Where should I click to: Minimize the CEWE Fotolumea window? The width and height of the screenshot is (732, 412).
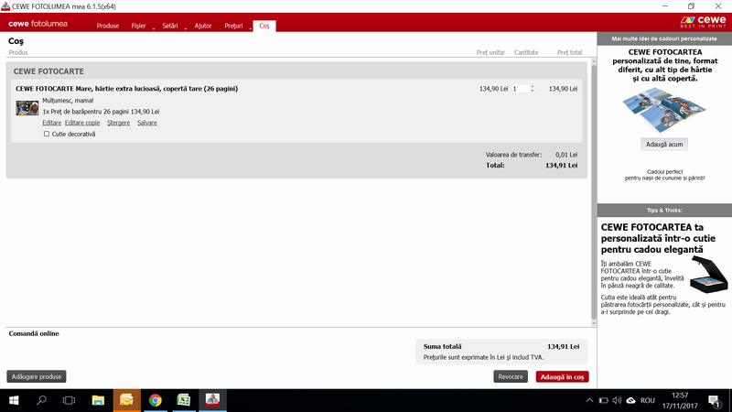[x=665, y=6]
